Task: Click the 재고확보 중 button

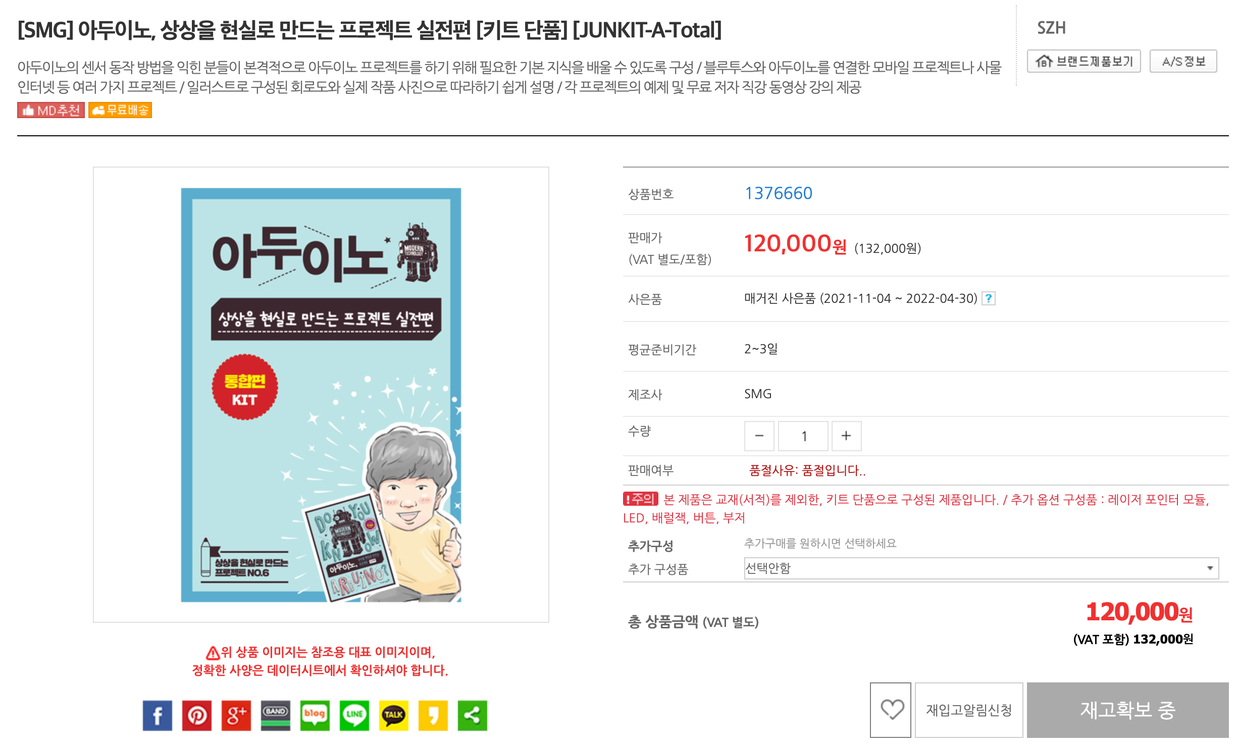Action: point(1127,710)
